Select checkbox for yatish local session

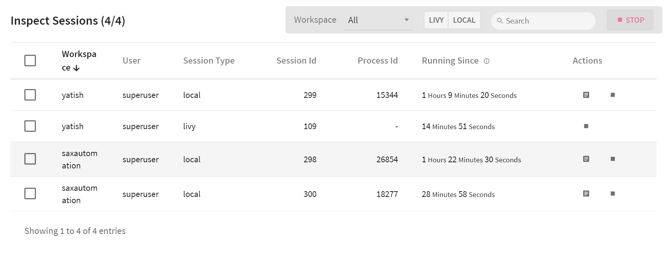click(30, 95)
